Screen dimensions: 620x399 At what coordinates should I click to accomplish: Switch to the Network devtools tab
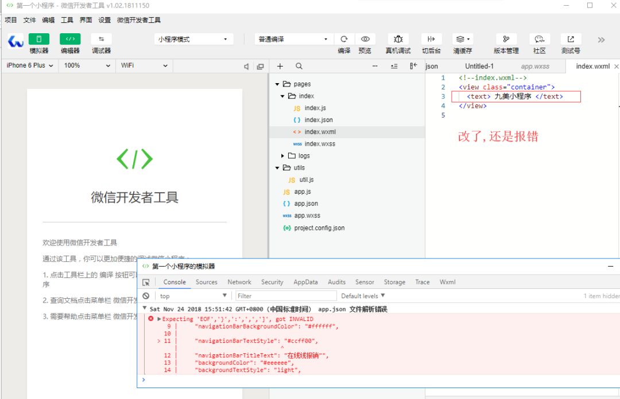[239, 282]
